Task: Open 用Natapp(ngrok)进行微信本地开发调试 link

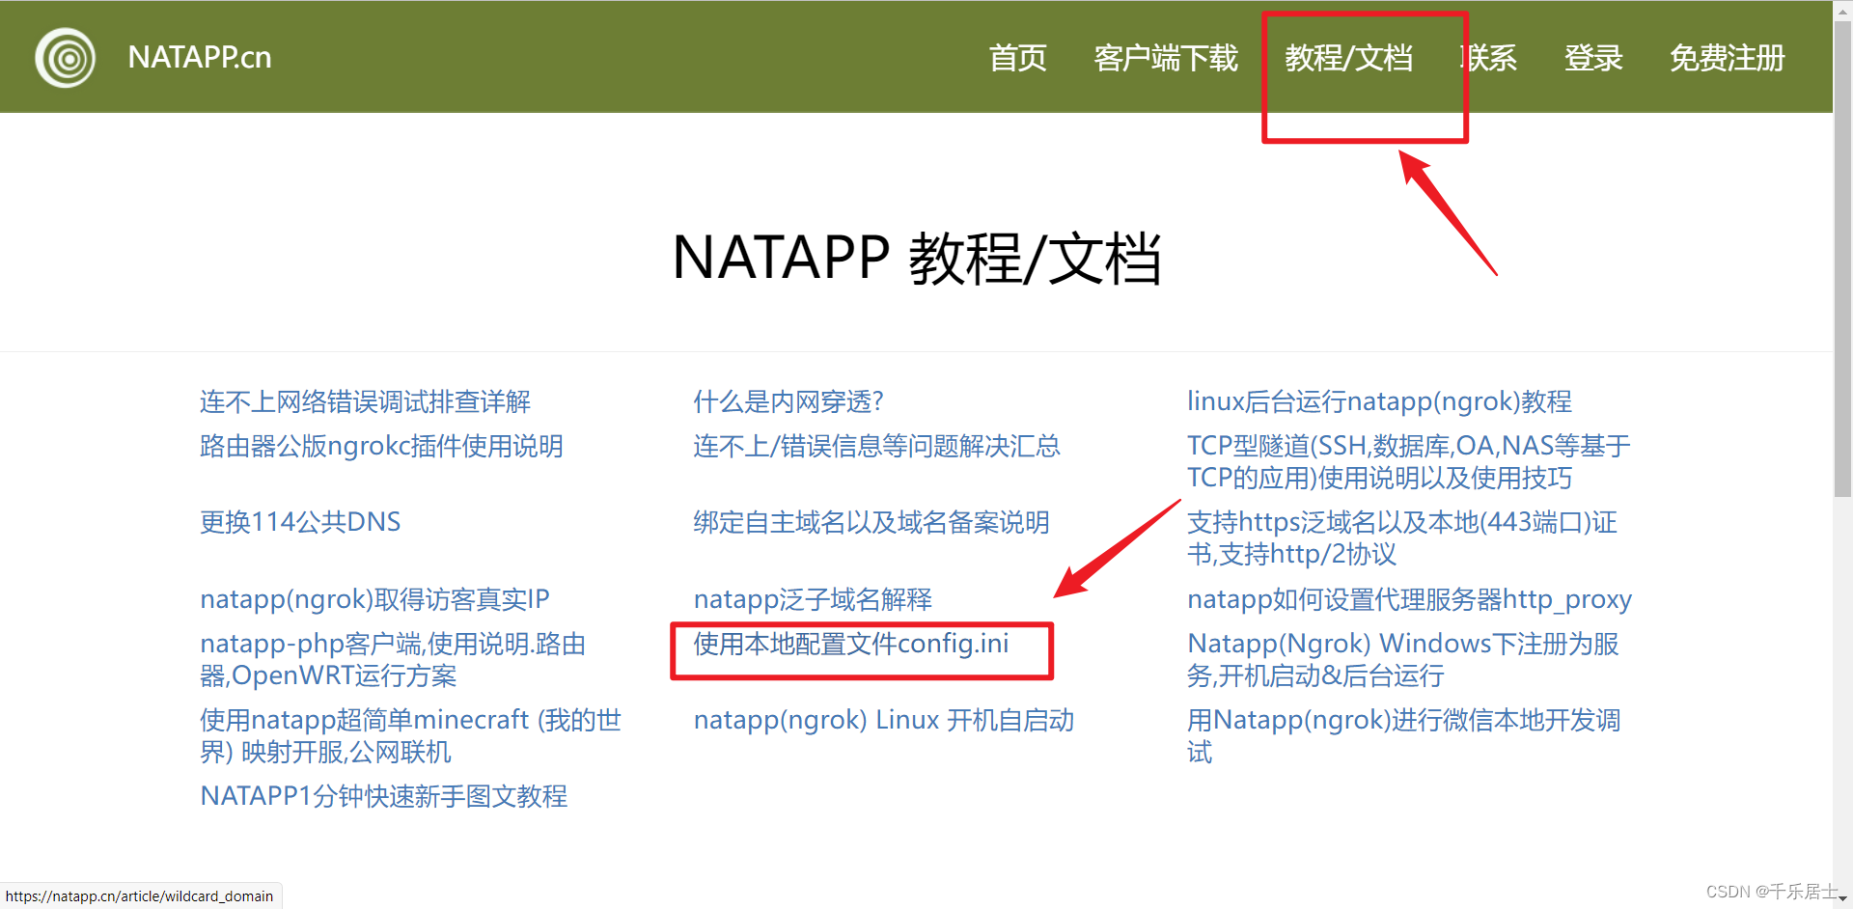Action: pyautogui.click(x=1403, y=735)
